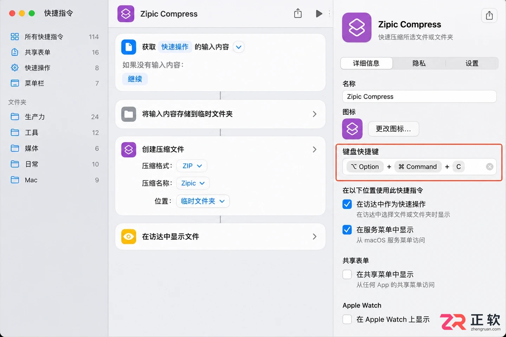Open 压缩格式 ZIP dropdown

point(192,166)
